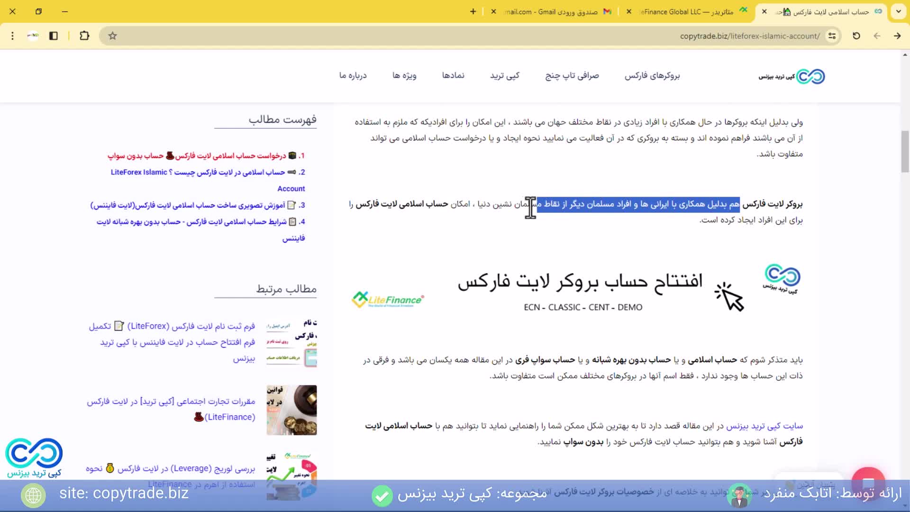Expand the tab search dropdown arrow

tap(898, 12)
